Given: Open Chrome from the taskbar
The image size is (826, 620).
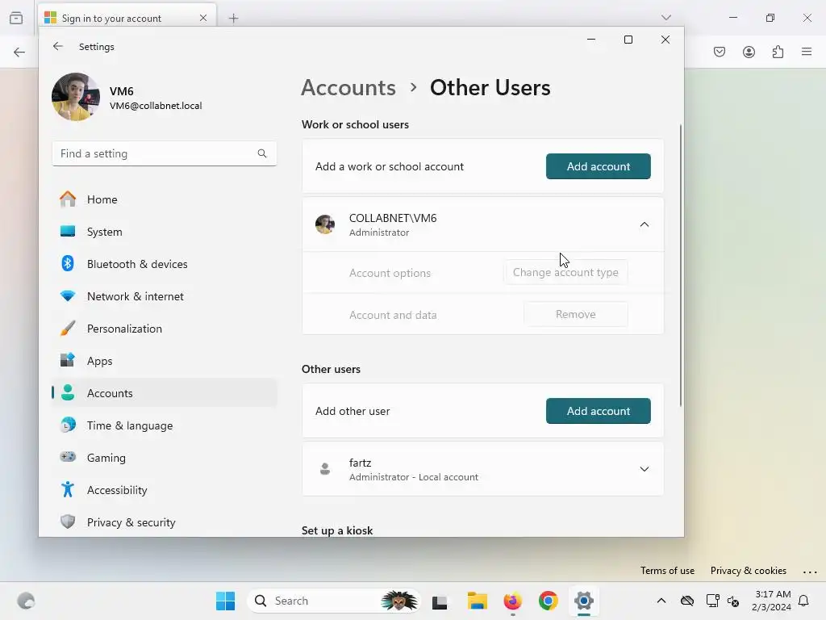Looking at the screenshot, I should pyautogui.click(x=548, y=601).
